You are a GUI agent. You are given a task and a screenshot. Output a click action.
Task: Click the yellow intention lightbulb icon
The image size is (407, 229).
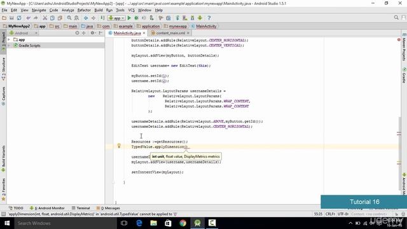point(119,146)
